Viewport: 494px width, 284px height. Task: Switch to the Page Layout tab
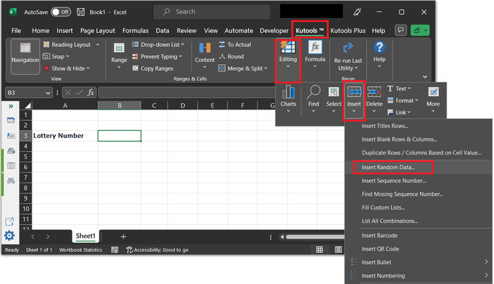pyautogui.click(x=97, y=30)
